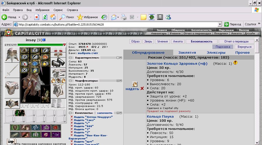The image size is (262, 145).
Task: Click up arrow on Модификаторы header
Action: click(x=118, y=81)
